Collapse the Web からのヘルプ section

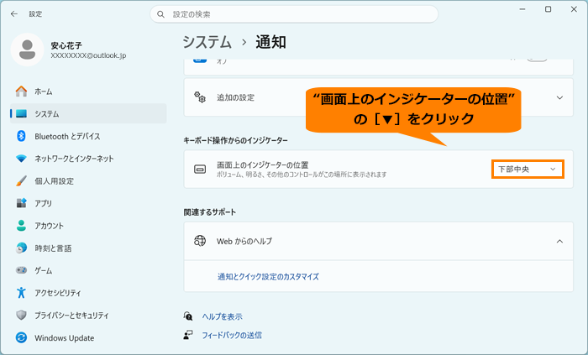(x=559, y=241)
